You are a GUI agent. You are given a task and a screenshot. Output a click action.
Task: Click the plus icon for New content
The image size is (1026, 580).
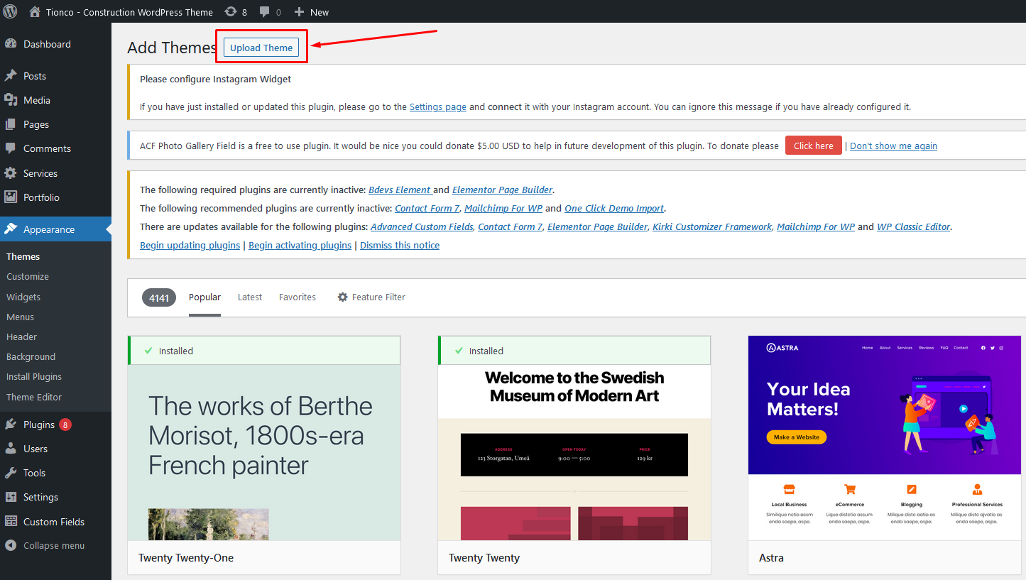coord(299,11)
